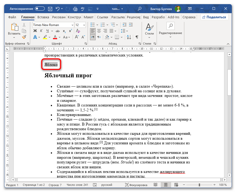Toggle bold formatting

(35, 31)
